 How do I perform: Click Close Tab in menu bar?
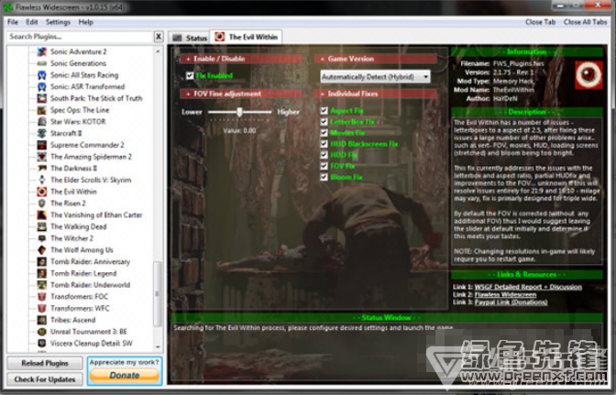[540, 22]
